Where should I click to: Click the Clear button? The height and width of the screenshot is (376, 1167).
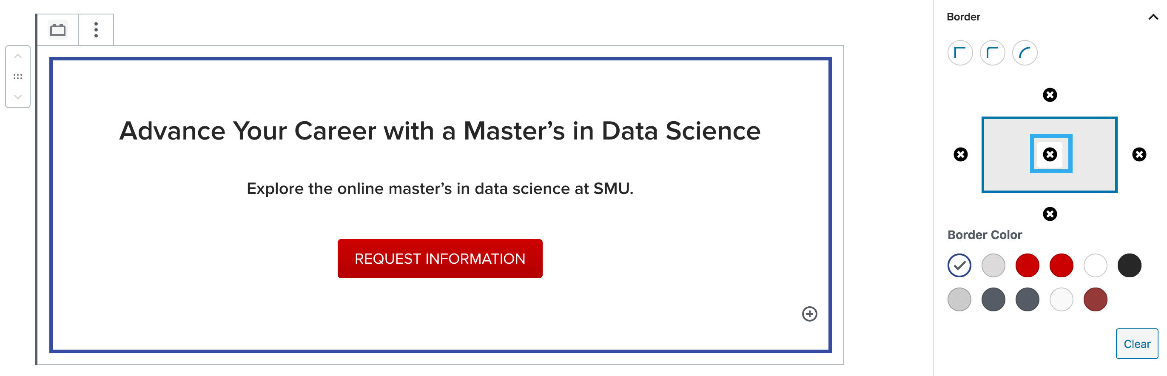pos(1136,344)
